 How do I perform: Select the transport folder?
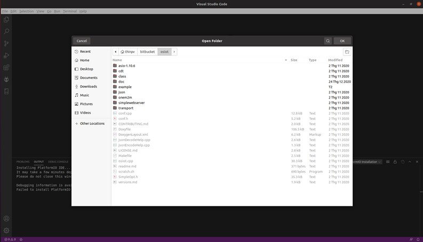click(x=232, y=108)
